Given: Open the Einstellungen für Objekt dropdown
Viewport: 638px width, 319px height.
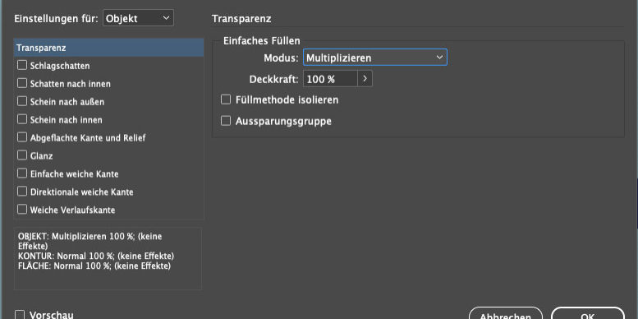Looking at the screenshot, I should tap(138, 18).
